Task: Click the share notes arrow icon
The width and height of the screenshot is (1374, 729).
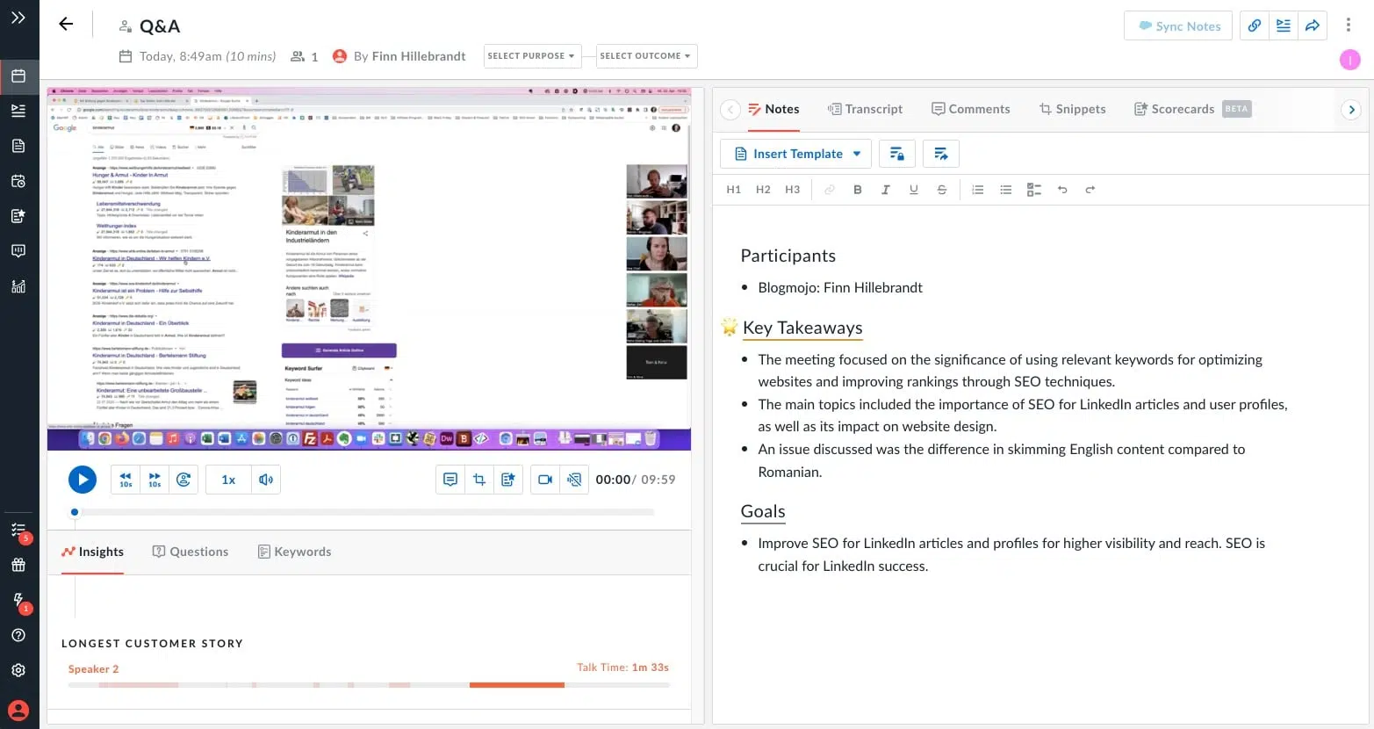Action: [x=940, y=154]
